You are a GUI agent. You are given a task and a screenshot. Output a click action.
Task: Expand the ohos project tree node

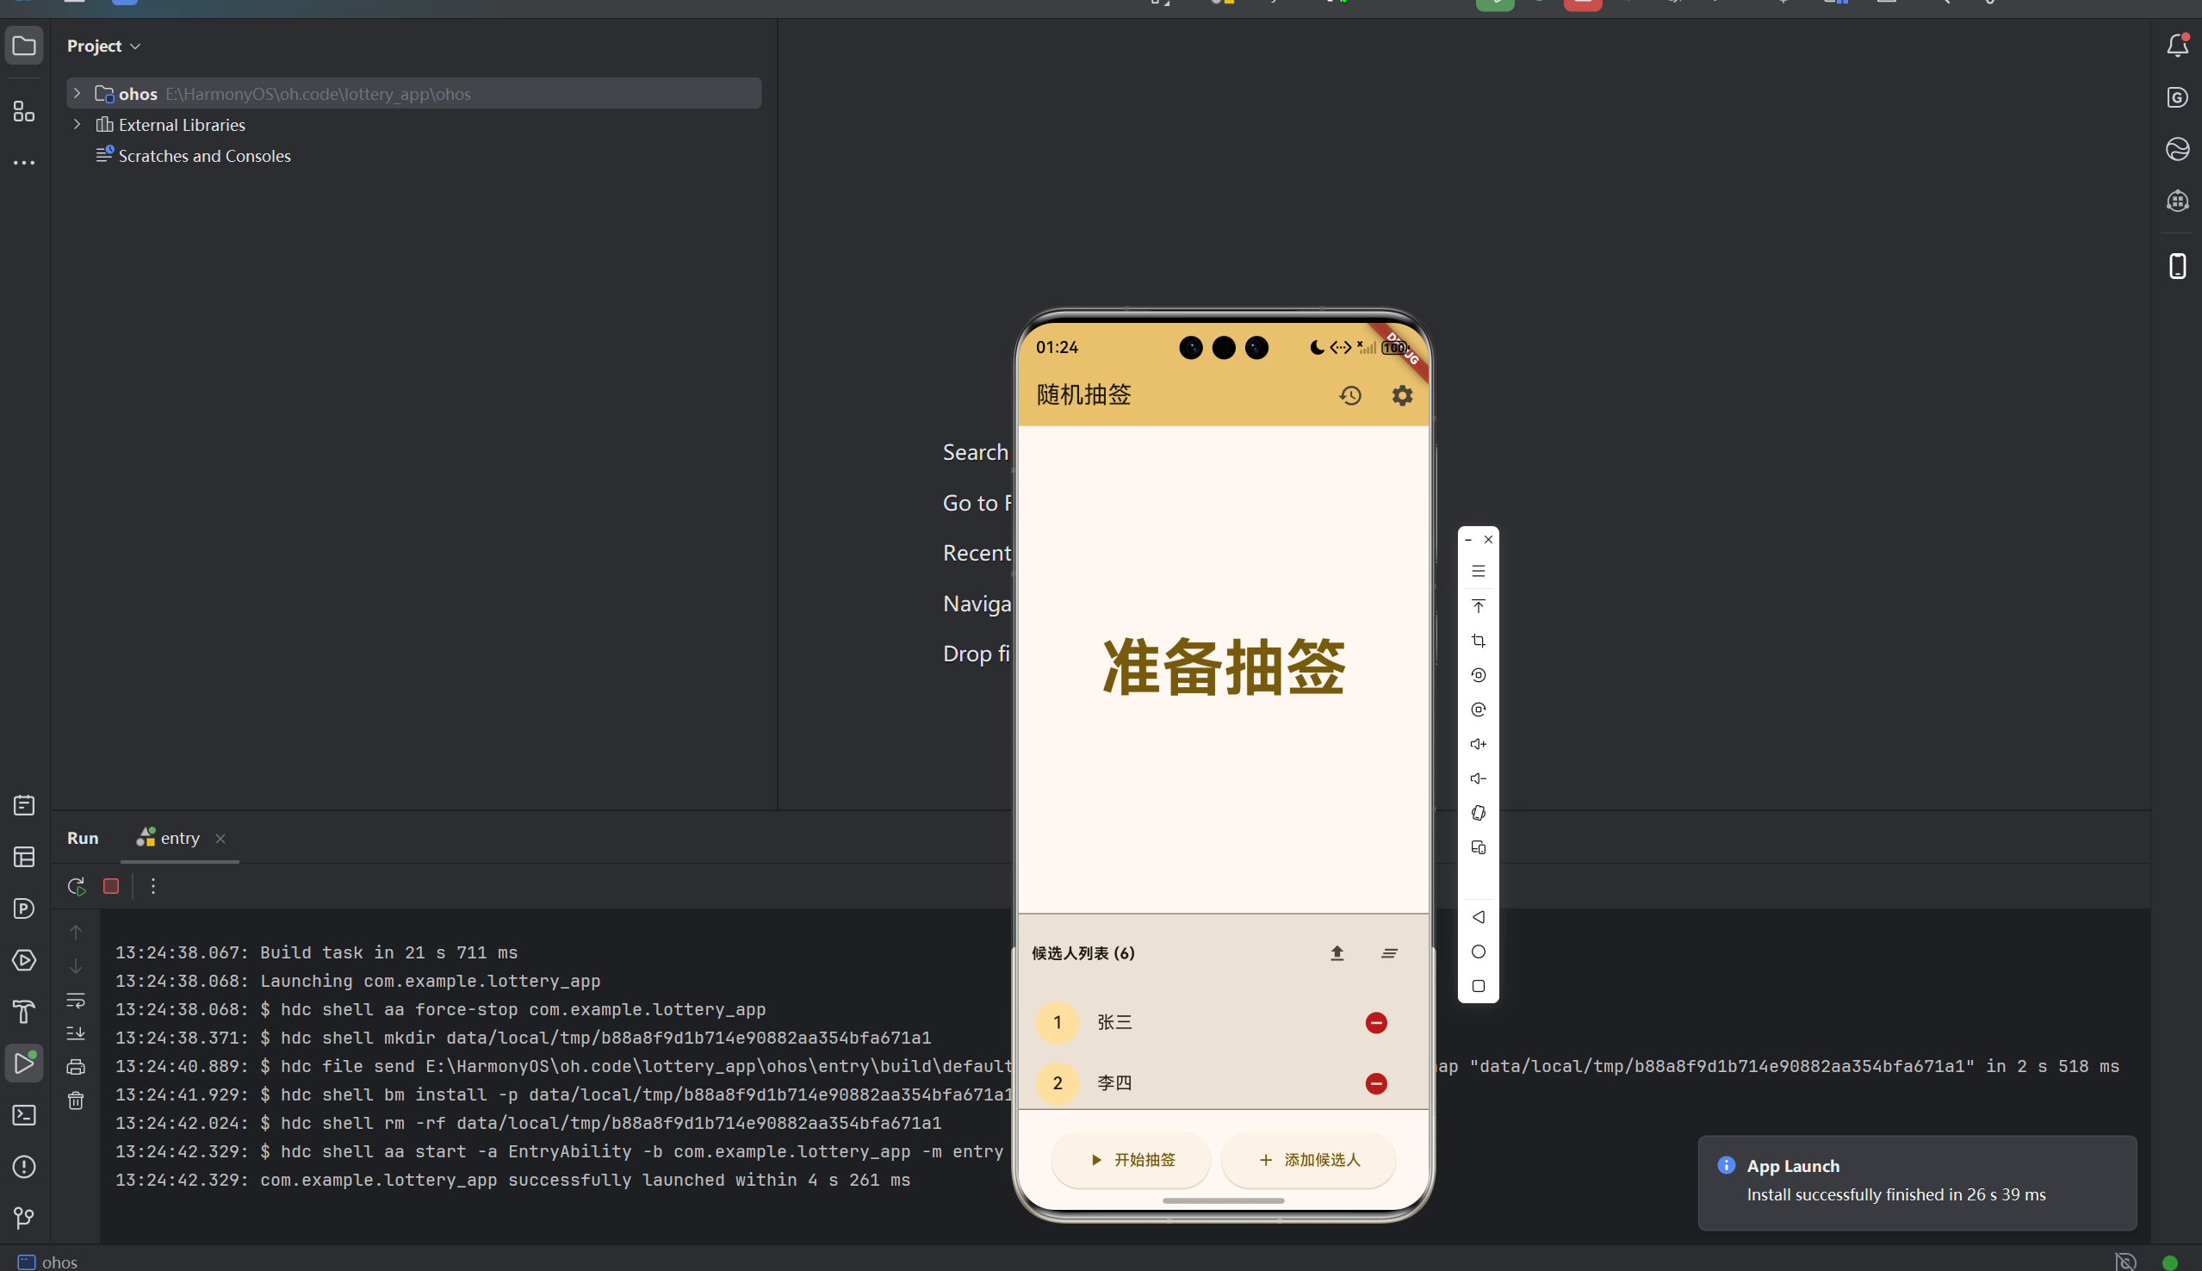[x=77, y=92]
